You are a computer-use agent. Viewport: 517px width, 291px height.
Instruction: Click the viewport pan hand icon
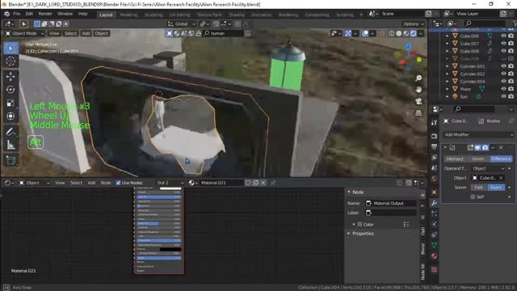pyautogui.click(x=418, y=90)
